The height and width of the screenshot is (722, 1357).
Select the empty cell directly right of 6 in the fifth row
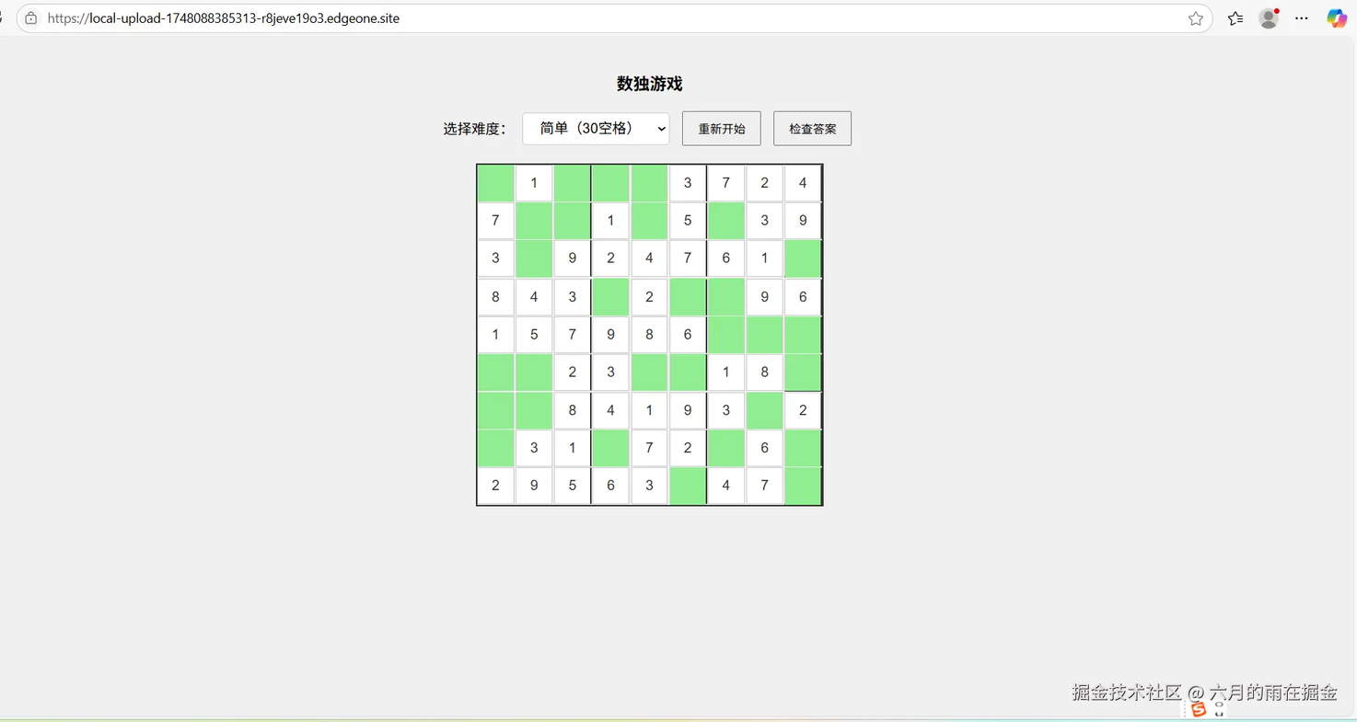(x=726, y=335)
